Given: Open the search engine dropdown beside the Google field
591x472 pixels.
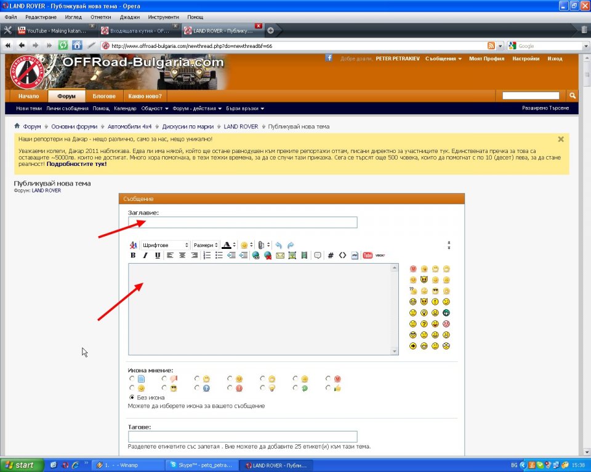Looking at the screenshot, I should pos(585,46).
